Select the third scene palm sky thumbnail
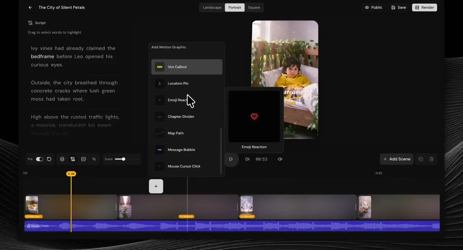 [x=247, y=205]
